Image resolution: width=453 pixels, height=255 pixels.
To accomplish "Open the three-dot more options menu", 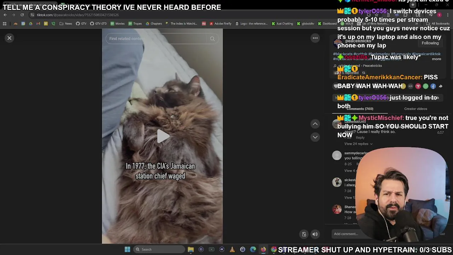I will tap(315, 38).
